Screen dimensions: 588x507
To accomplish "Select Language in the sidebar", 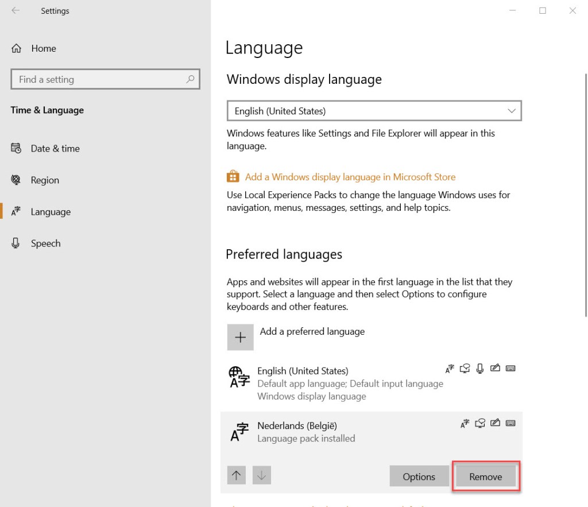I will point(51,212).
